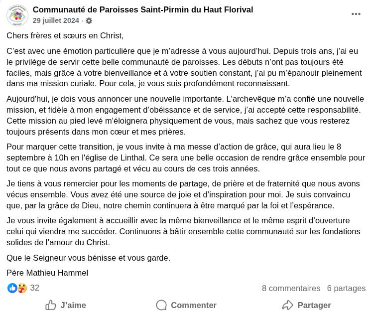Viewport: 370px width, 317px height.
Task: Click the greeting line "Chers frères et sœurs en Christ"
Action: [65, 36]
